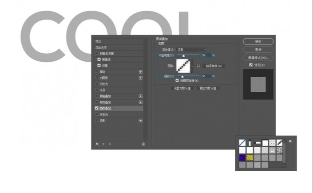The width and height of the screenshot is (313, 193).
Task: Click the 复位为默认值 reset to default button
Action: (x=208, y=88)
